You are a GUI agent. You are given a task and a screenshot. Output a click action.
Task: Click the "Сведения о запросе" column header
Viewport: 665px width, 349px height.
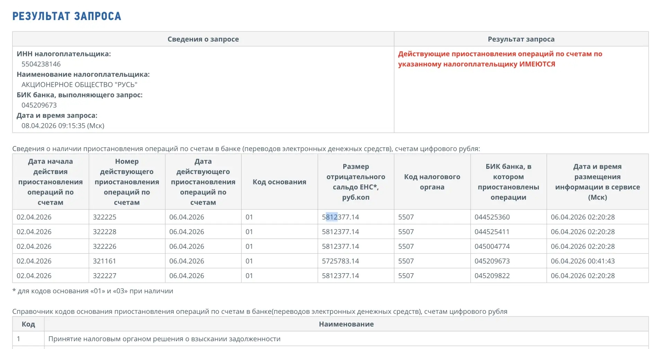click(x=203, y=39)
